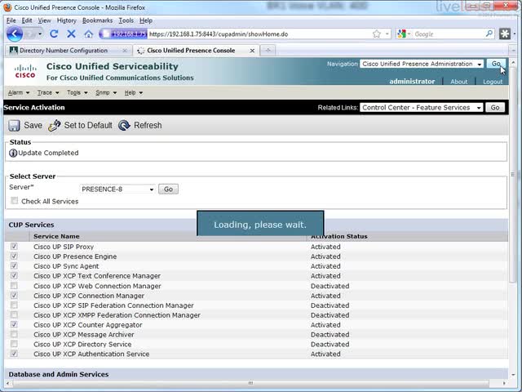
Task: Click Go next to Navigation dropdown
Action: pos(496,64)
